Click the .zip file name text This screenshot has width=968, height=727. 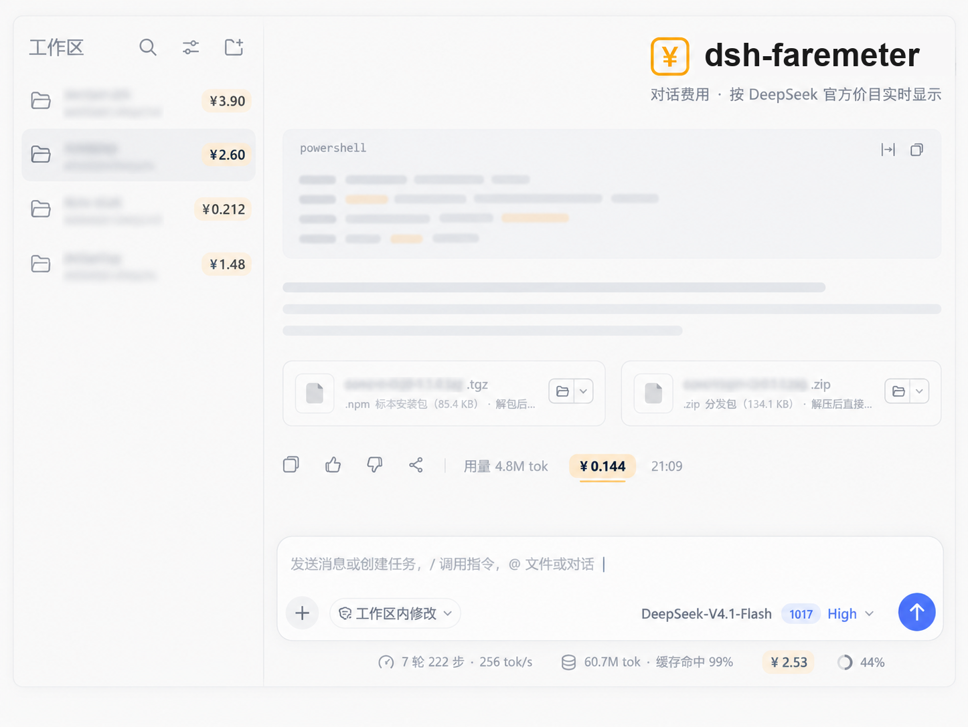click(756, 385)
